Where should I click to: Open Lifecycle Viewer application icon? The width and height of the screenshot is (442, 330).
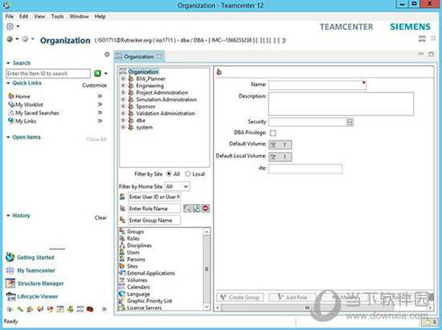coord(10,296)
